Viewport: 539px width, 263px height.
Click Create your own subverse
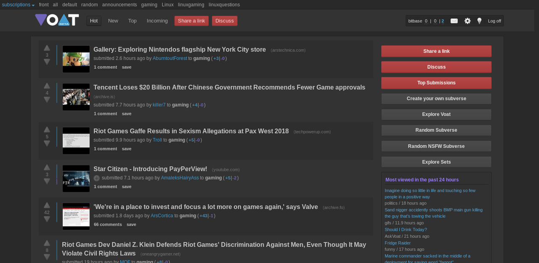tap(436, 98)
